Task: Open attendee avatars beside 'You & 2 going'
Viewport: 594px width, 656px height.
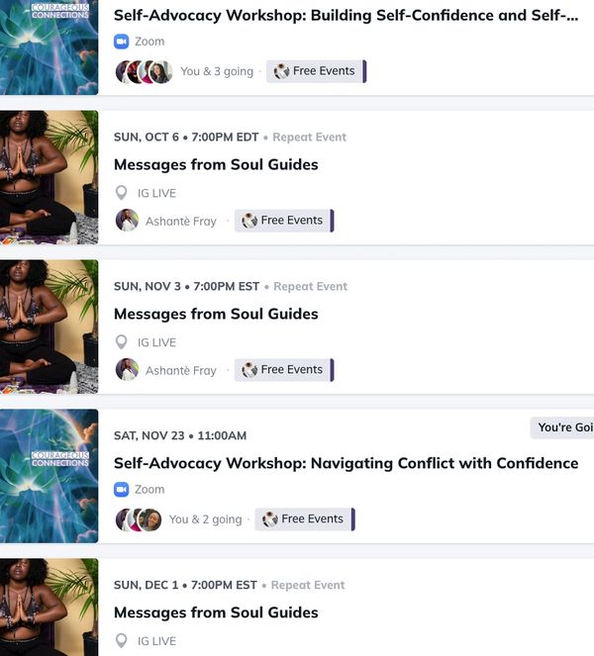Action: (x=139, y=519)
